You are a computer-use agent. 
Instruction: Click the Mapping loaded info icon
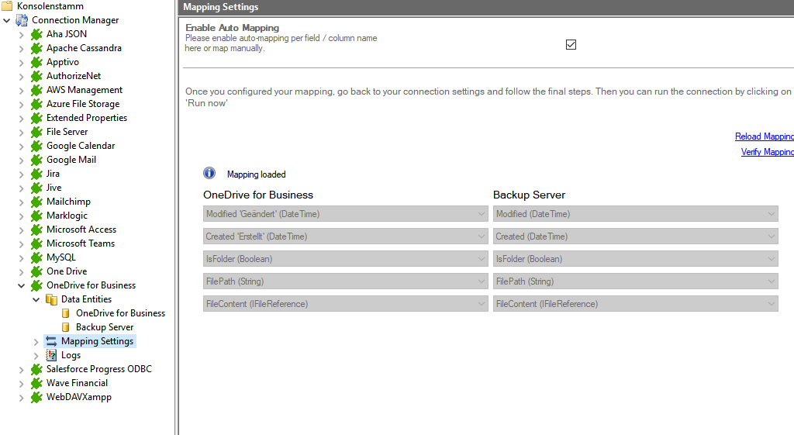tap(209, 174)
